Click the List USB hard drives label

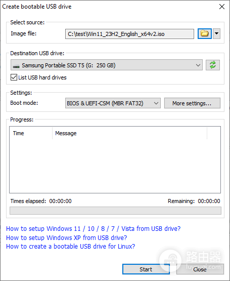click(x=42, y=77)
